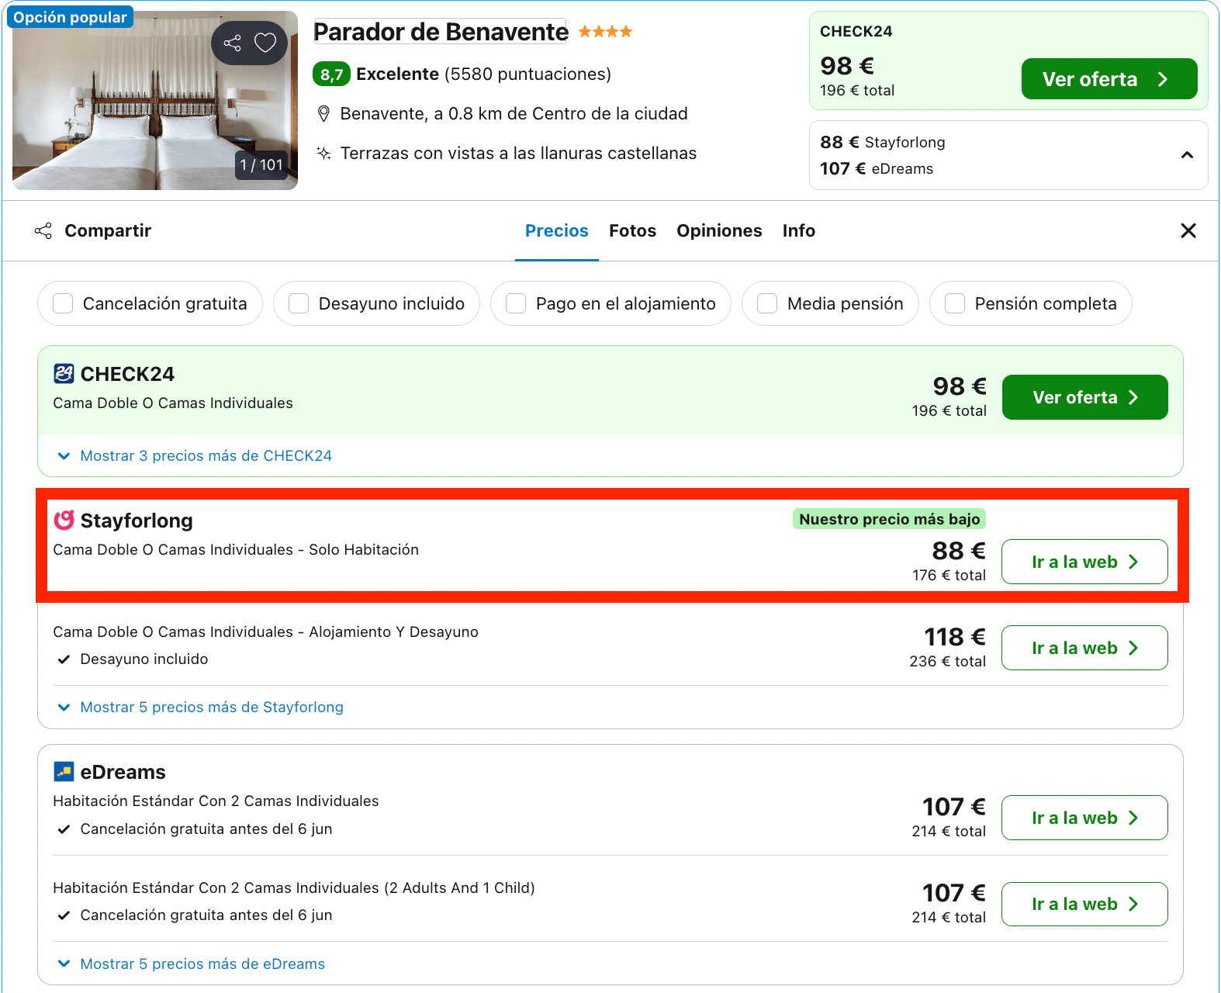Open the Opiniones tab

pos(719,230)
